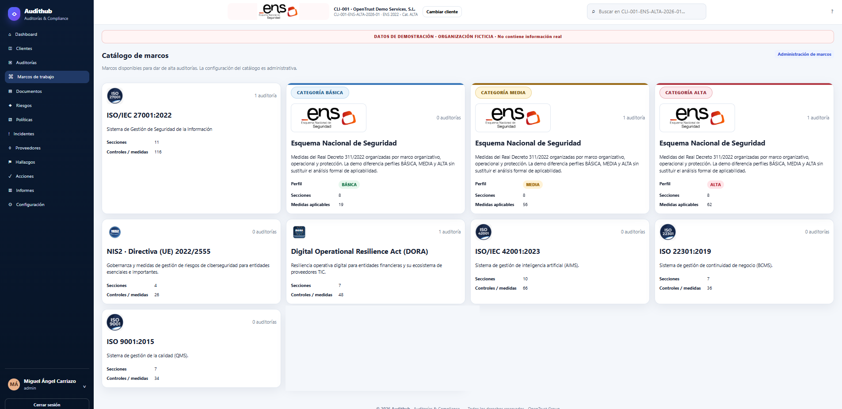Image resolution: width=842 pixels, height=409 pixels.
Task: Focus the Buscar search field
Action: pos(646,11)
